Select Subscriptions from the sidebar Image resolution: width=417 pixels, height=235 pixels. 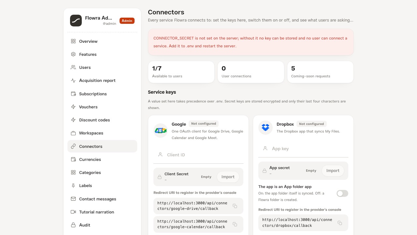(102, 94)
